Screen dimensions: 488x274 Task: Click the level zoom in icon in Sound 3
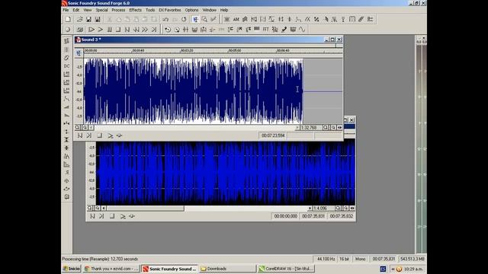pyautogui.click(x=77, y=128)
